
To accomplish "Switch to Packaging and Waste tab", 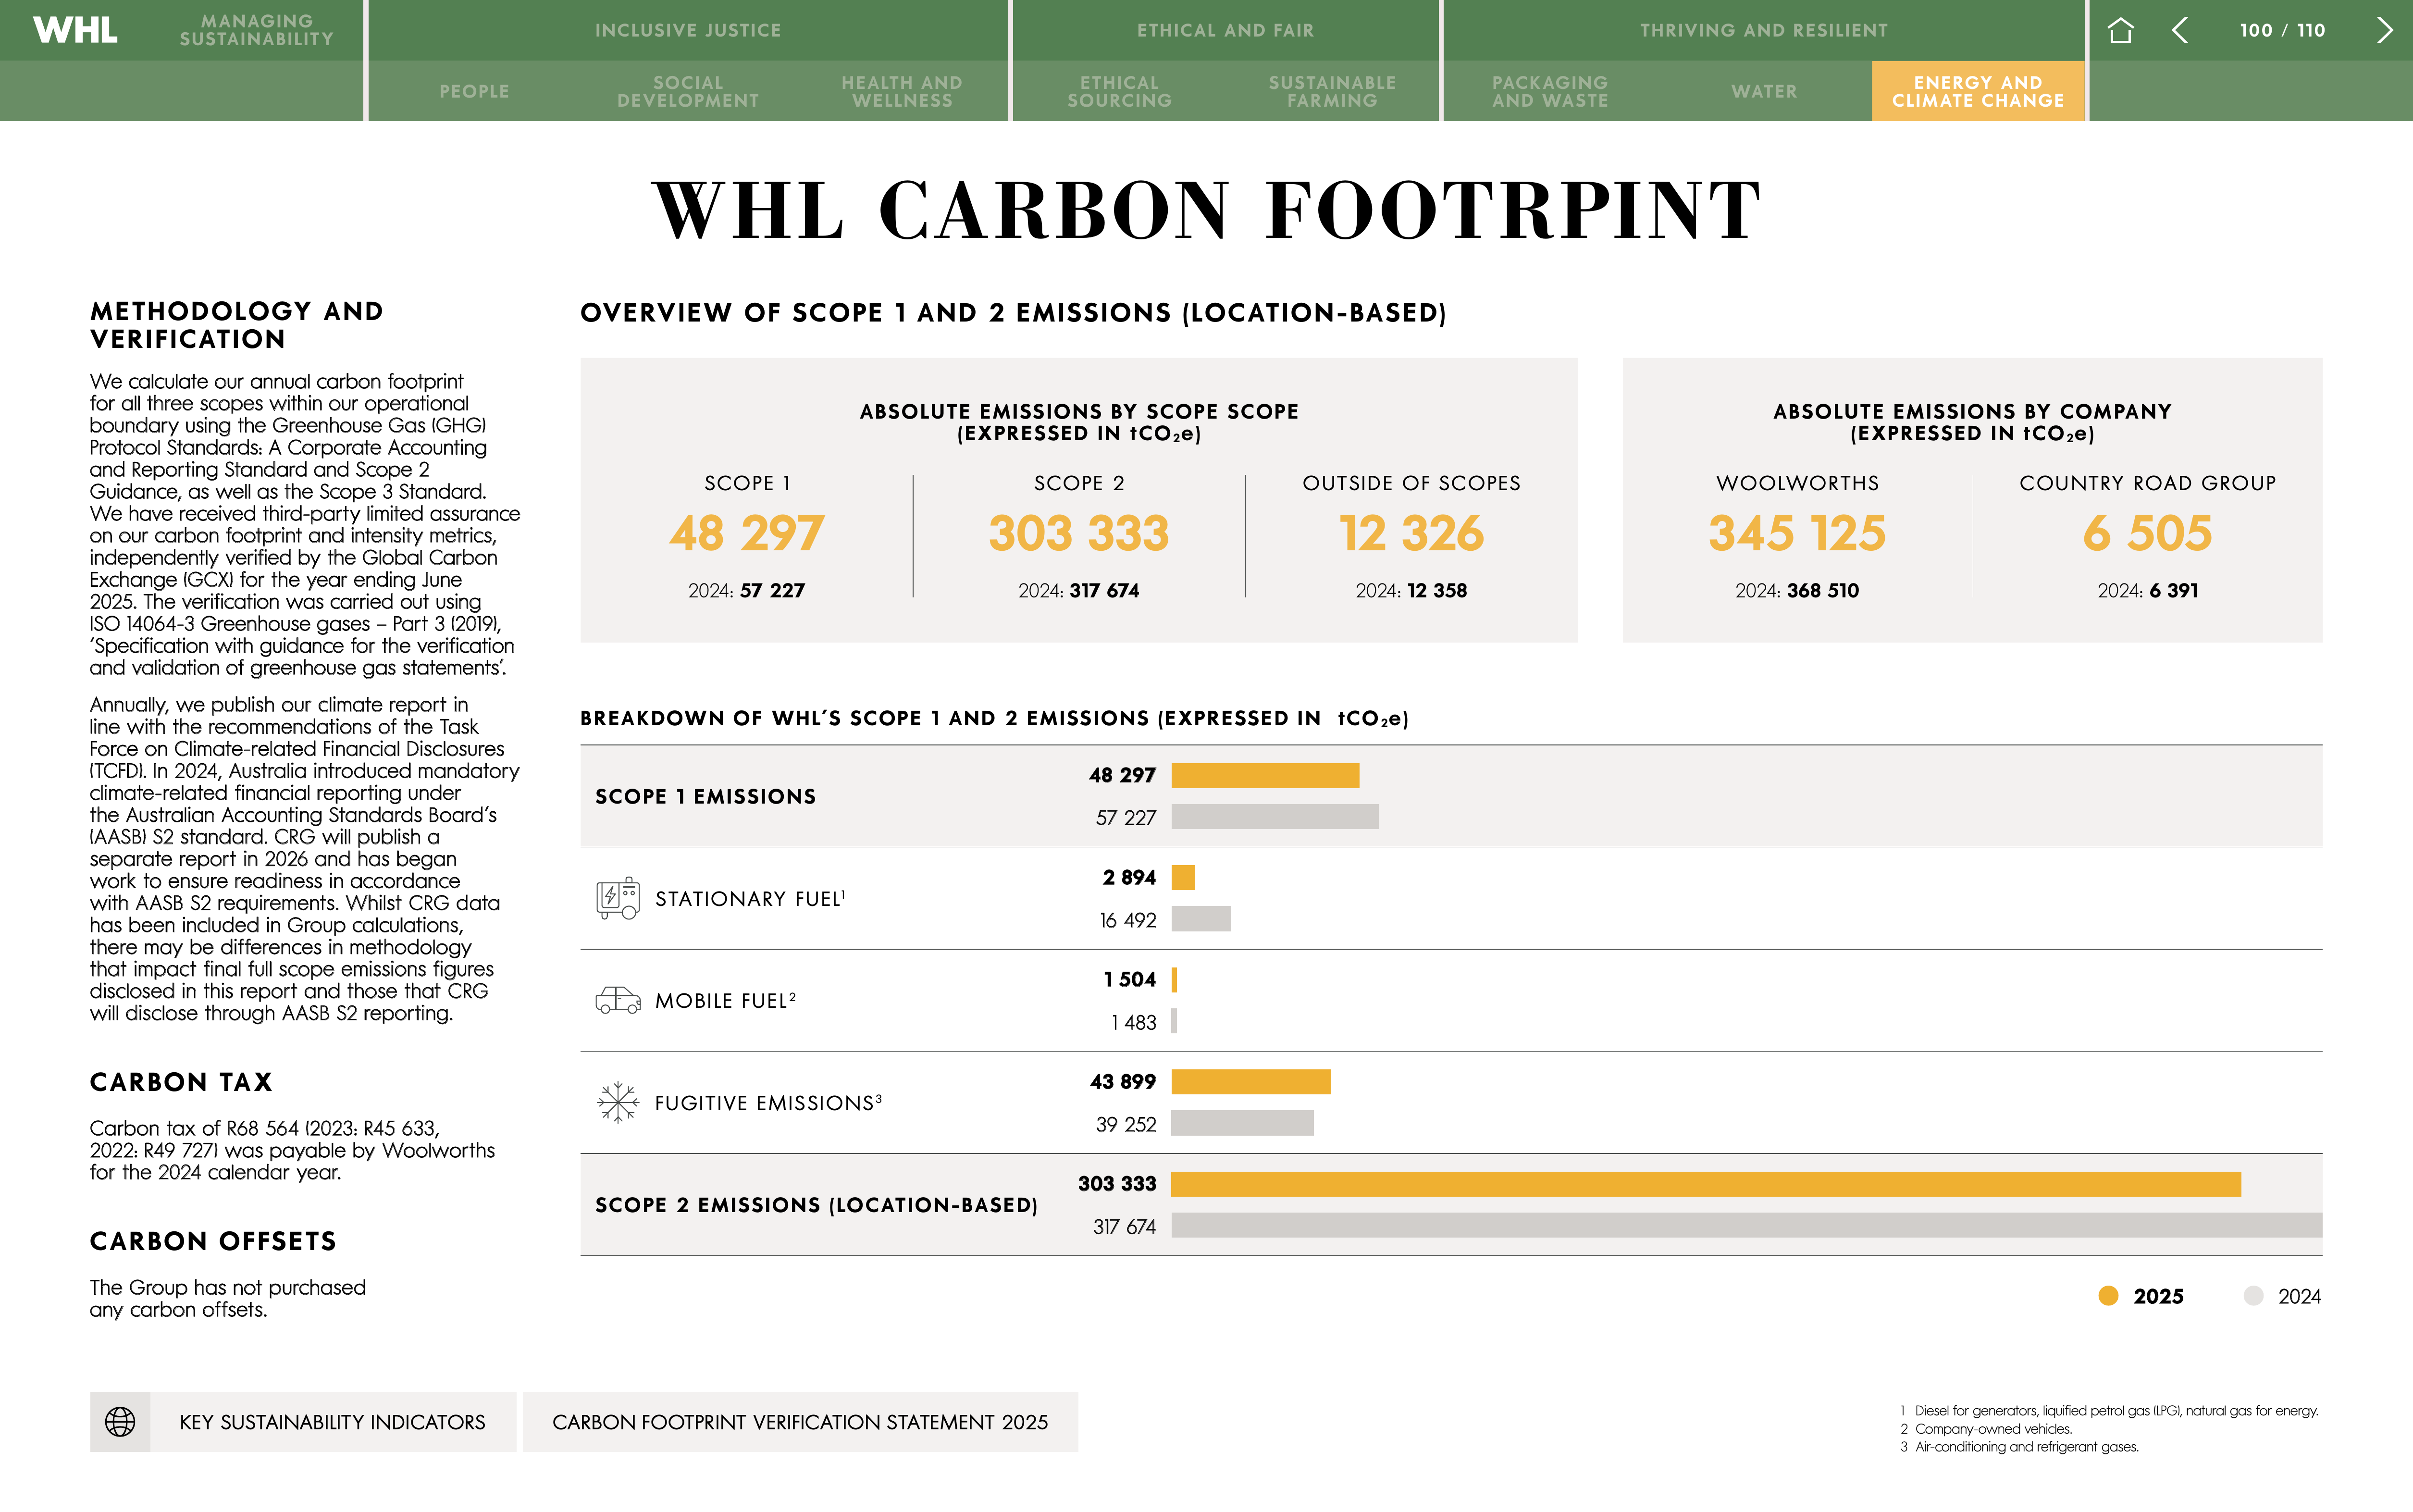I will pos(1550,91).
